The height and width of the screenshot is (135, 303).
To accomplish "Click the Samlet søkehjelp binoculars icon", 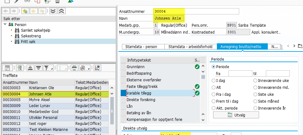I will (x=17, y=30).
